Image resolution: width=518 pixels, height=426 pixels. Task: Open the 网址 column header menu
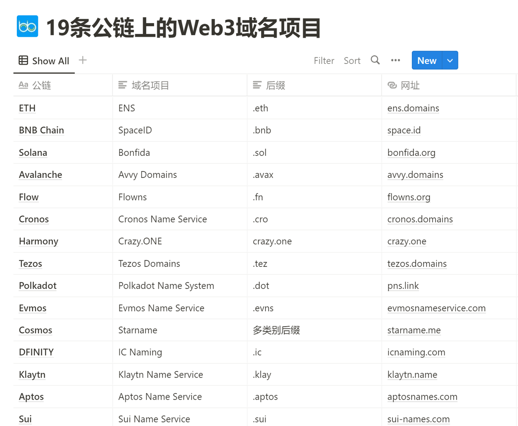coord(449,85)
